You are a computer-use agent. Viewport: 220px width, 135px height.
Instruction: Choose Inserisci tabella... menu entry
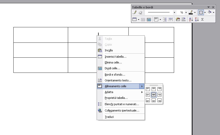click(x=121, y=57)
